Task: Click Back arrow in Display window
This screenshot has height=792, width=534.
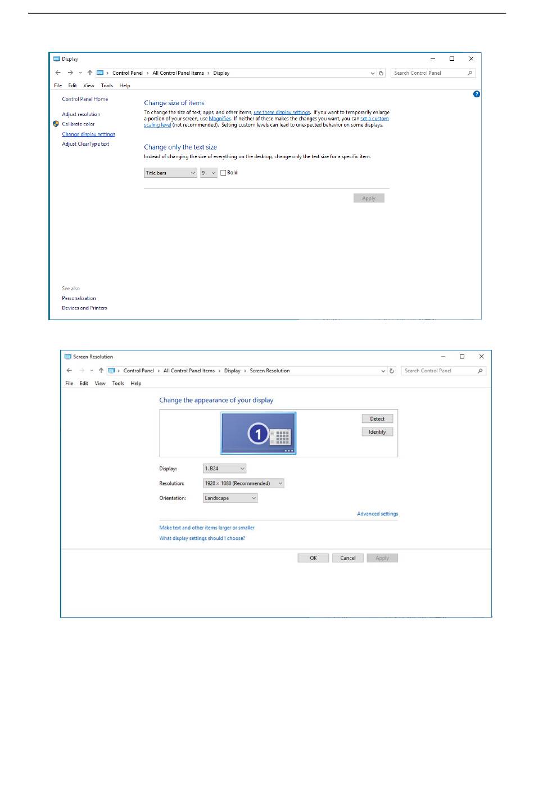Action: coord(58,73)
